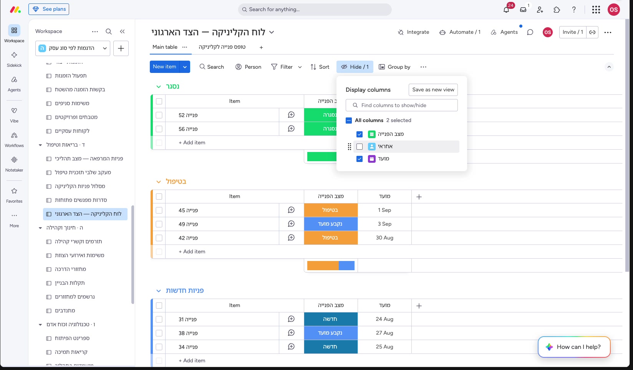
Task: Uncheck the מועד column checkbox
Action: click(x=360, y=159)
